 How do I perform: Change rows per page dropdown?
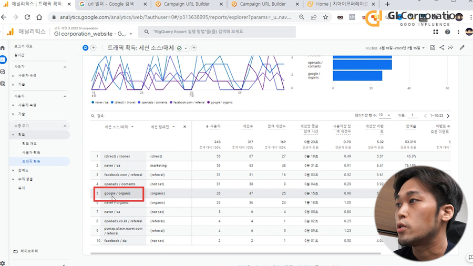coord(384,115)
